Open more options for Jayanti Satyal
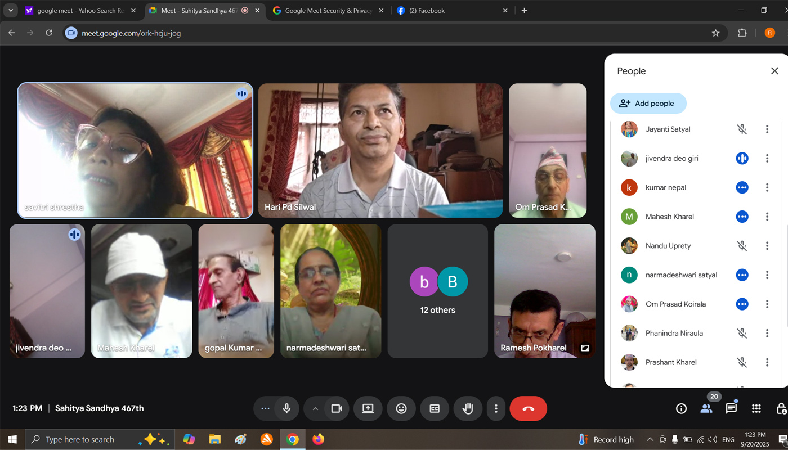The height and width of the screenshot is (450, 788). point(767,129)
